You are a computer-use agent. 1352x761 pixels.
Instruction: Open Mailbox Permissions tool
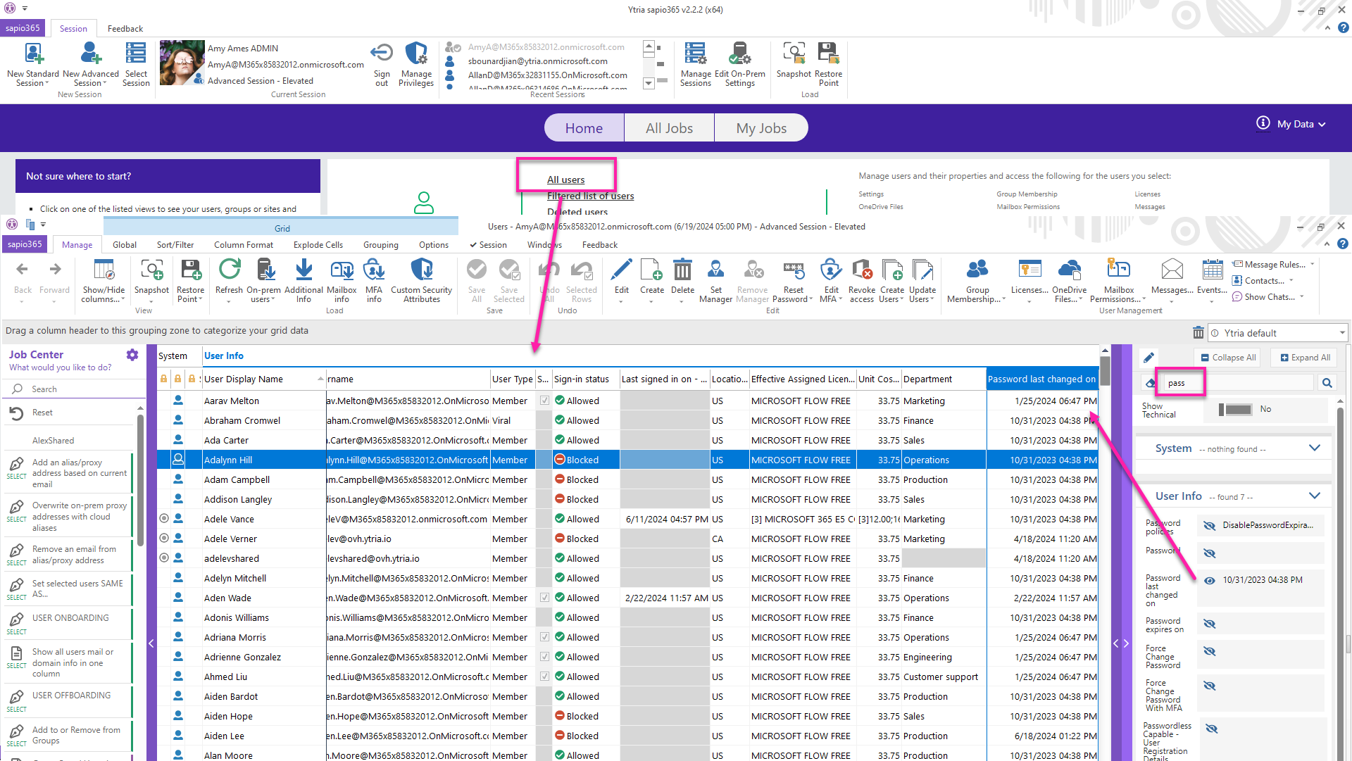pyautogui.click(x=1118, y=281)
